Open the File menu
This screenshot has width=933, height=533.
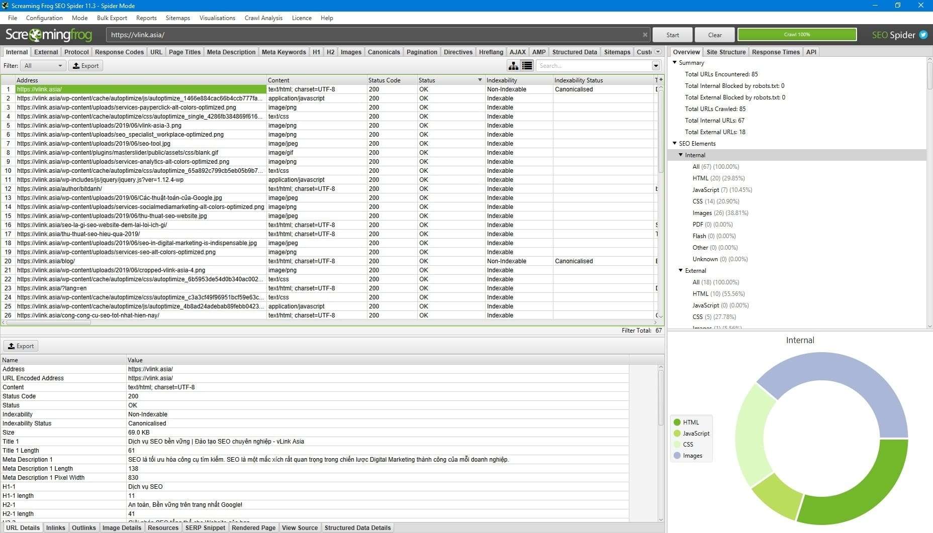[x=13, y=18]
